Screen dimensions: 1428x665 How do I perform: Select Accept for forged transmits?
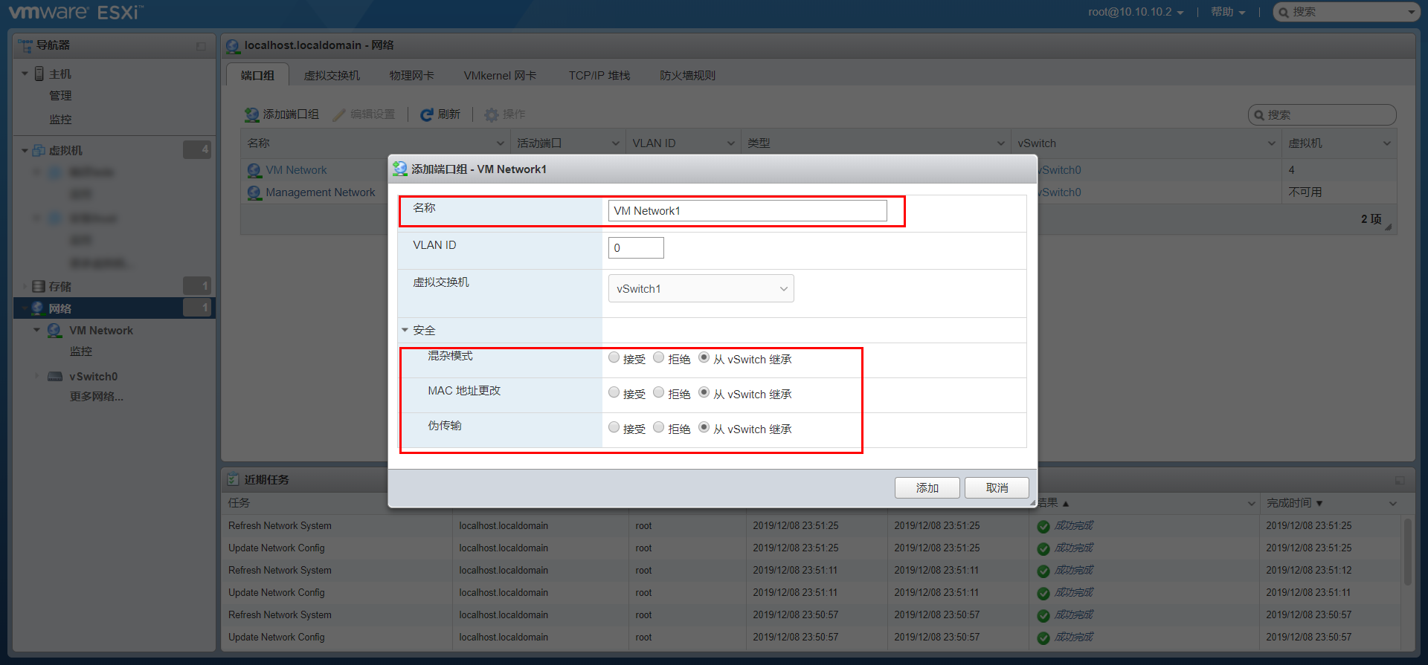[614, 427]
